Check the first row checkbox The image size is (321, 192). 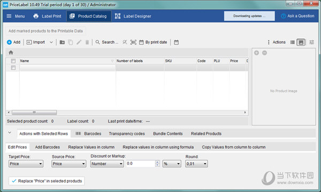[x=13, y=68]
